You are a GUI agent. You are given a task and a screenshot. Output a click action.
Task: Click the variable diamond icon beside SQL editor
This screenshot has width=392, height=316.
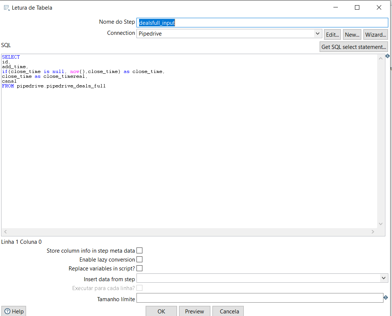pos(388,56)
